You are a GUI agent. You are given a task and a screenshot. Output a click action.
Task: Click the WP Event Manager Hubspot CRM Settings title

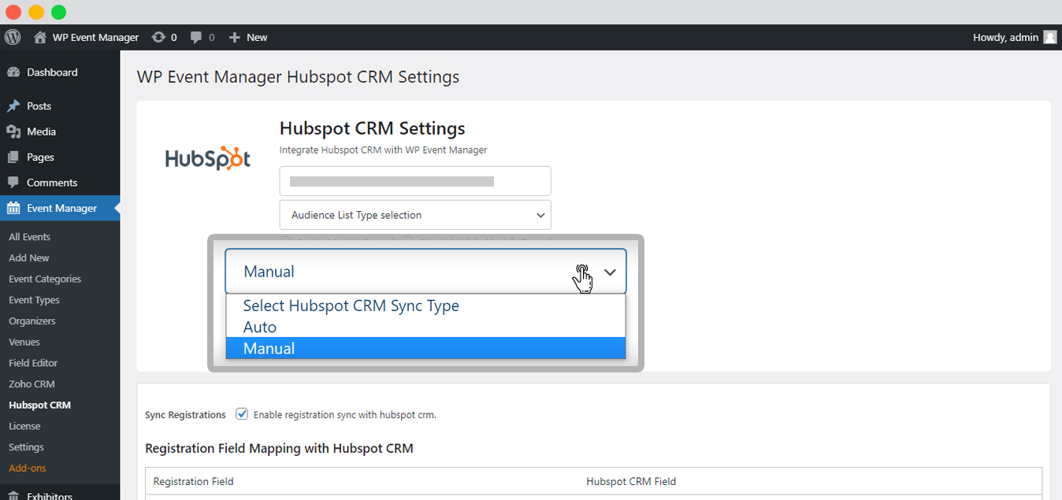(x=298, y=77)
